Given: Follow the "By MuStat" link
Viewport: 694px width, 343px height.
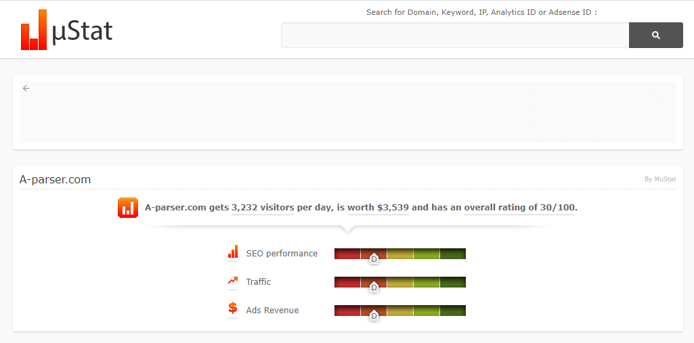Looking at the screenshot, I should (659, 179).
